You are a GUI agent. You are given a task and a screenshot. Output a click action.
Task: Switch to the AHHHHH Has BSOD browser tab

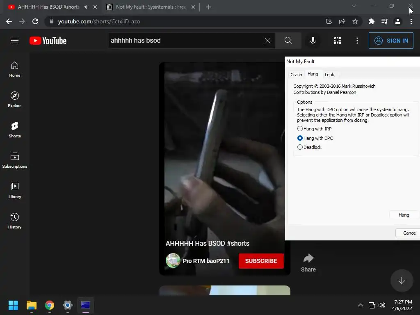point(48,7)
